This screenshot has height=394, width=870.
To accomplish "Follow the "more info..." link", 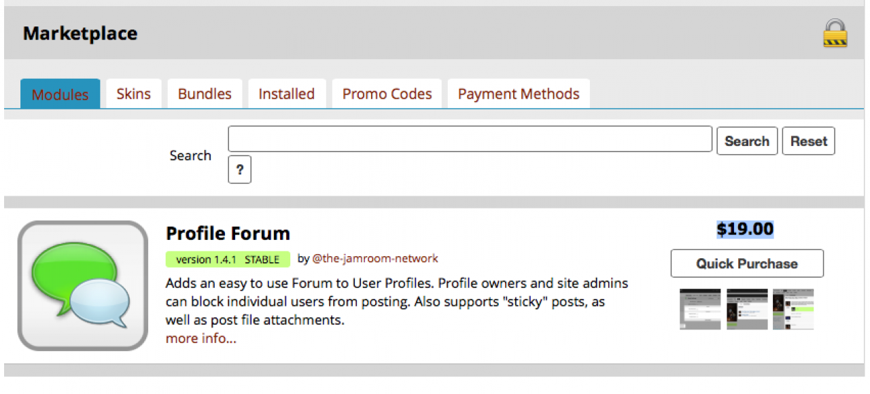I will tap(201, 338).
